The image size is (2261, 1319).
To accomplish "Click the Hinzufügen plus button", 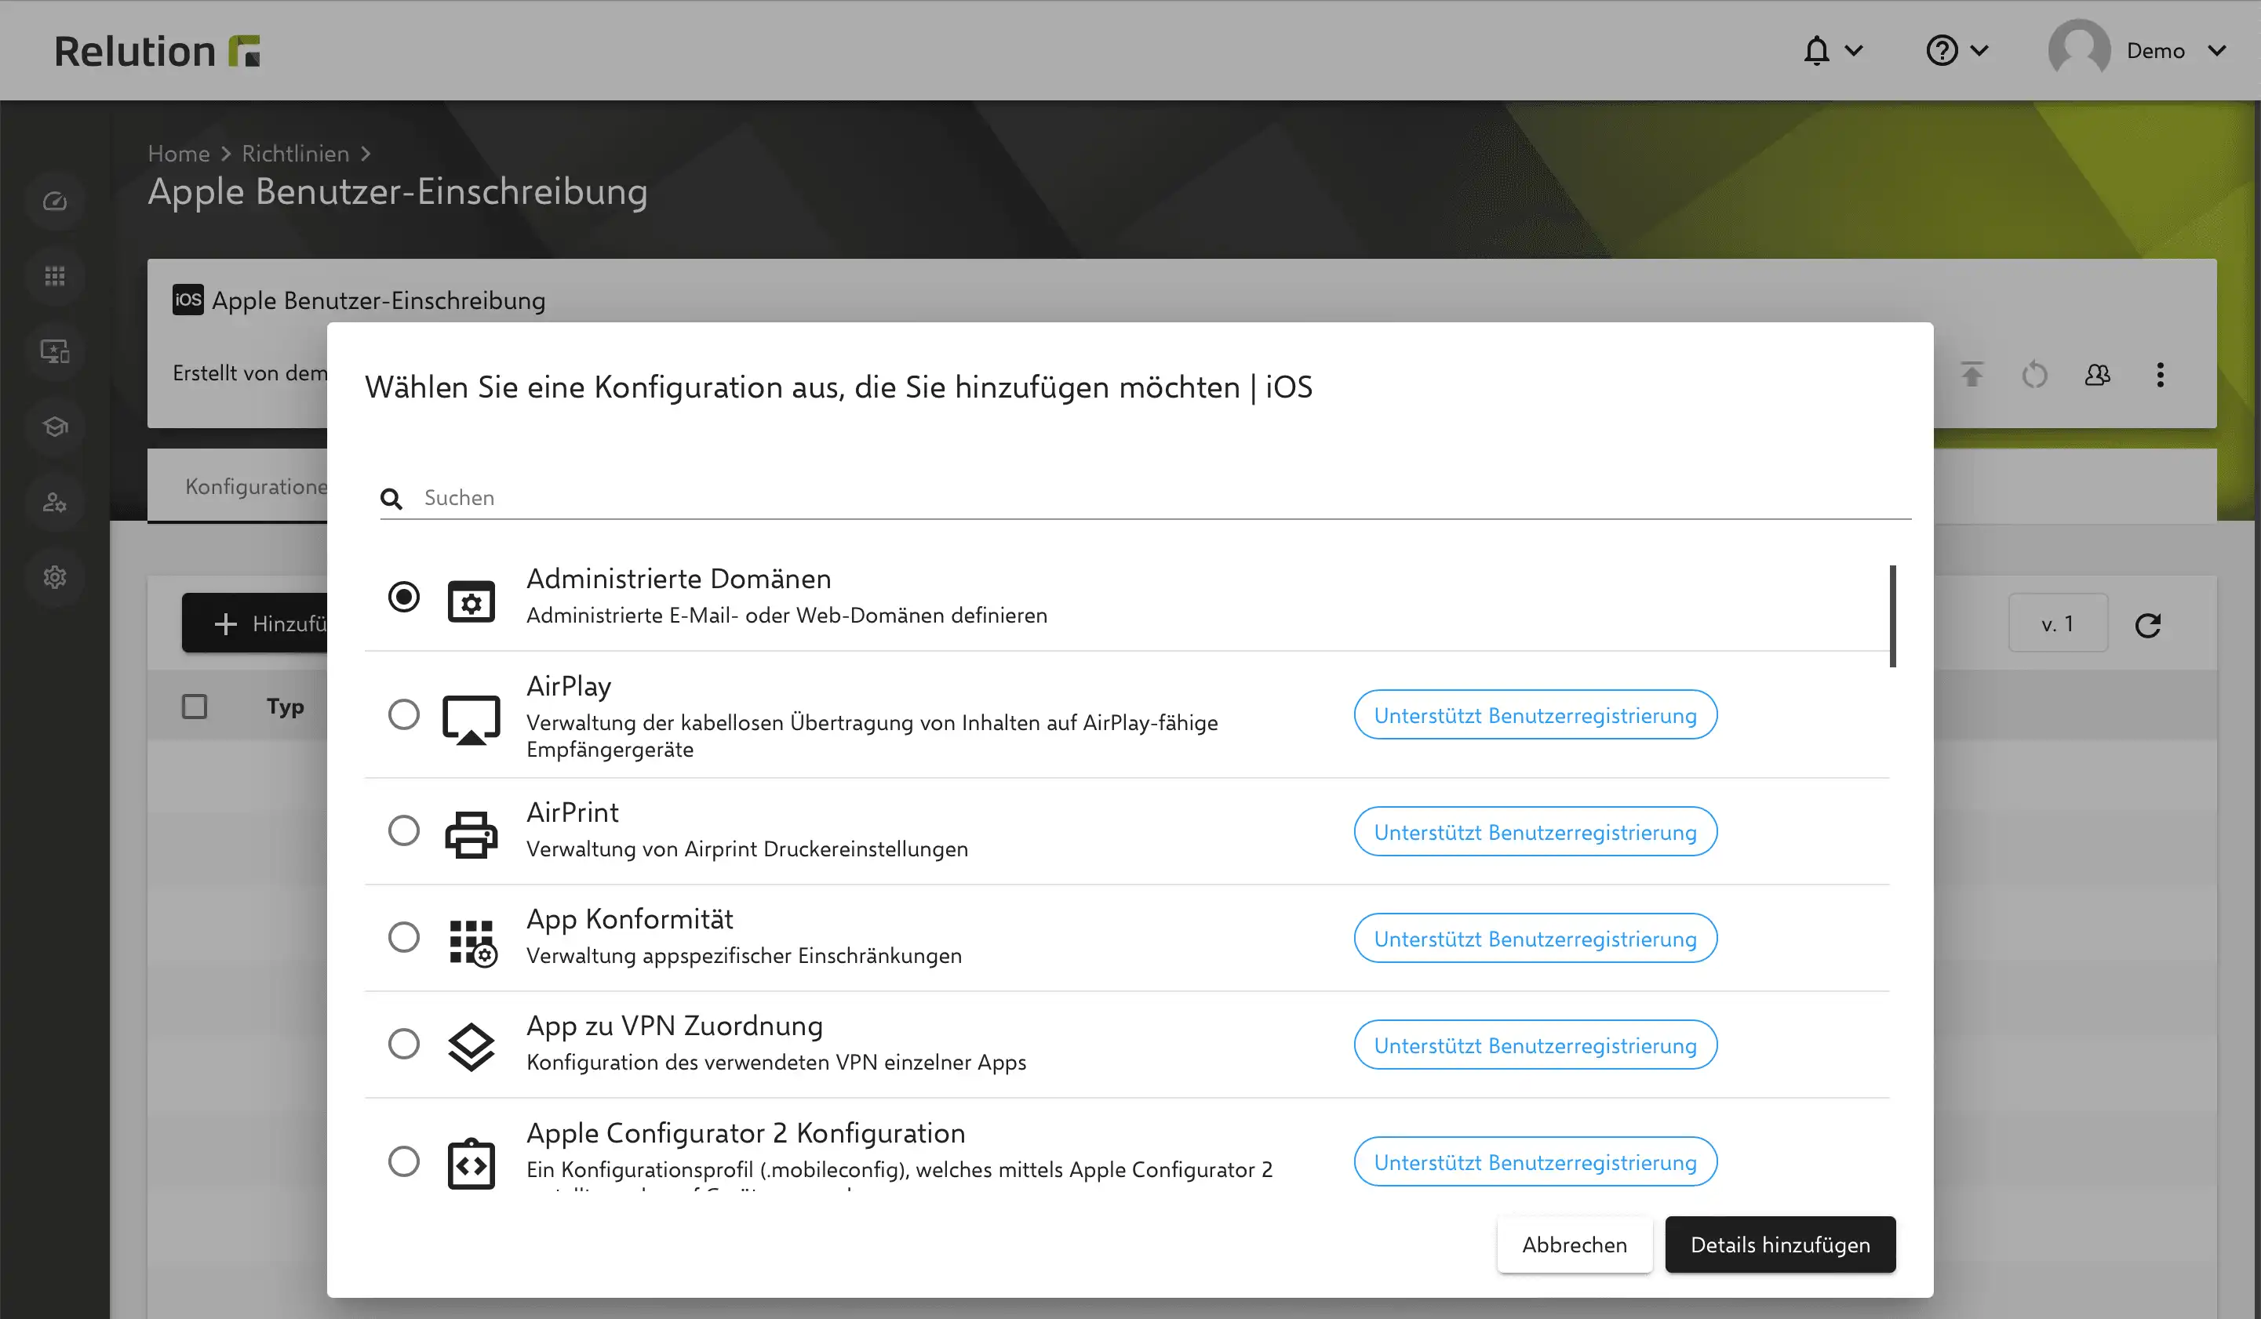I will pos(255,624).
